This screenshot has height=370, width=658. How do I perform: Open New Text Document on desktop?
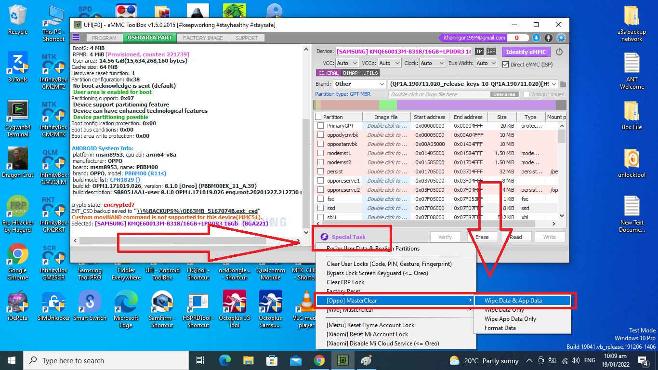[x=632, y=214]
